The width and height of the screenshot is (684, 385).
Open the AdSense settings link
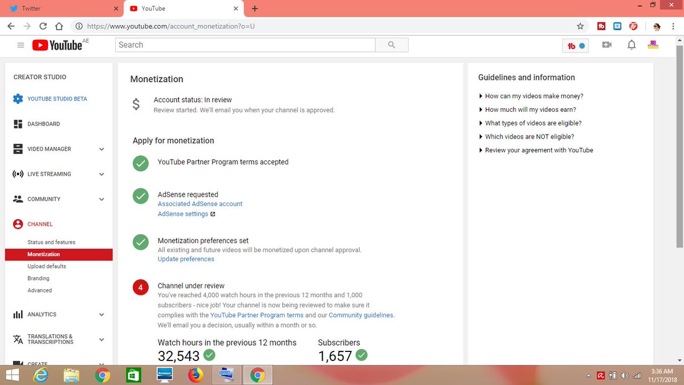pos(183,214)
